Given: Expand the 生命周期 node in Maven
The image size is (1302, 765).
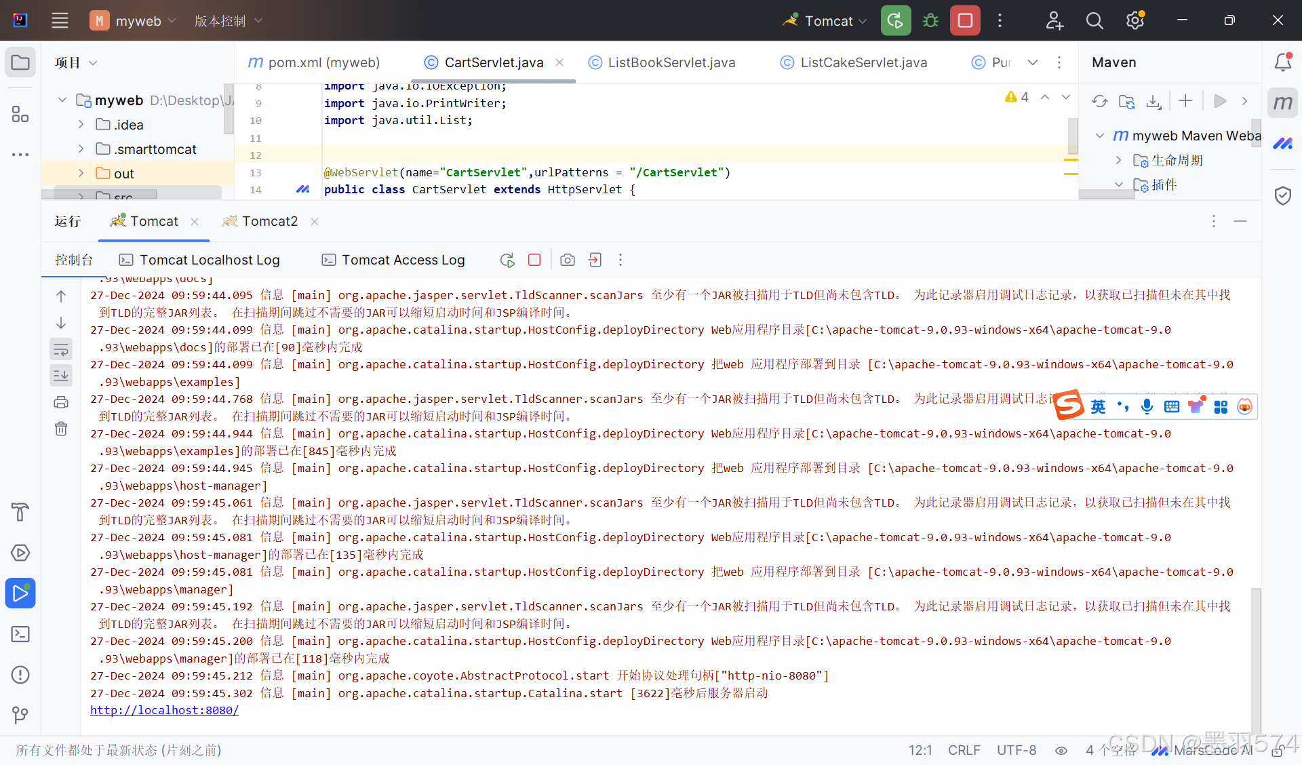Looking at the screenshot, I should tap(1118, 160).
